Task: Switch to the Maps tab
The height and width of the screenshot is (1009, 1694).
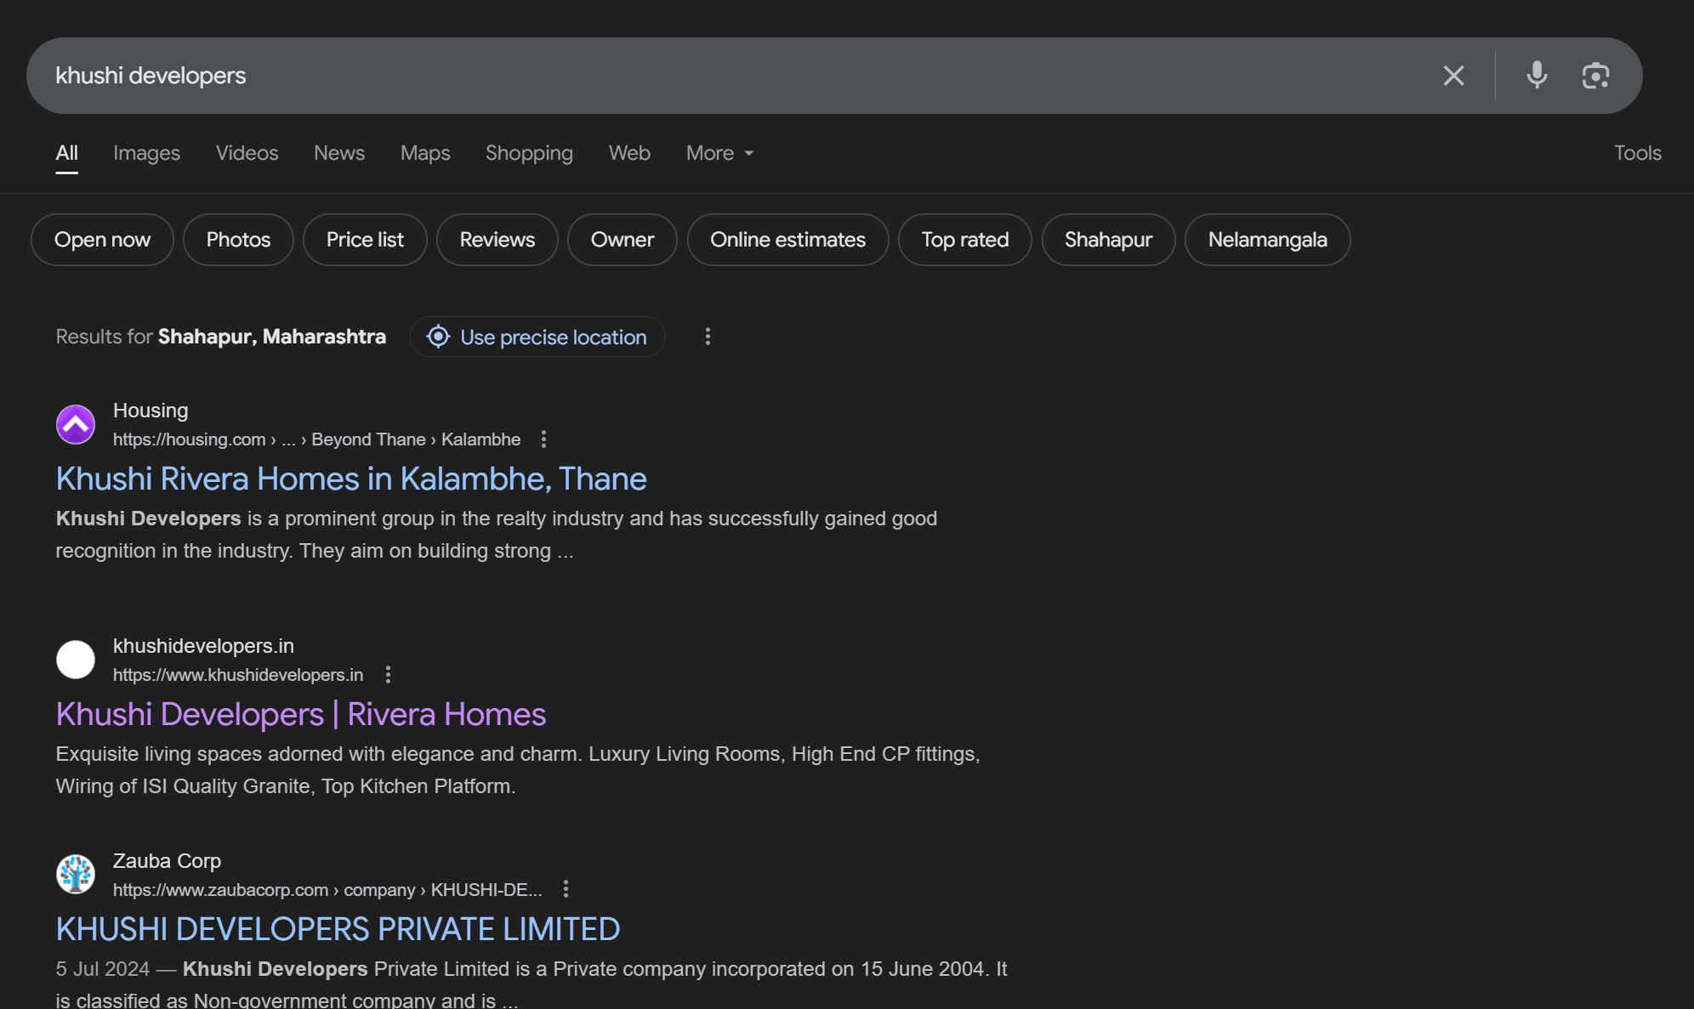Action: point(425,153)
